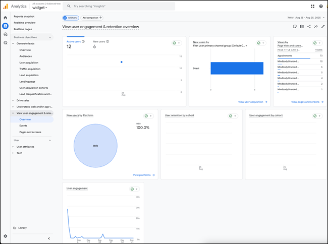Click the plus icon in Add comparison
328x244 pixels.
[100, 18]
